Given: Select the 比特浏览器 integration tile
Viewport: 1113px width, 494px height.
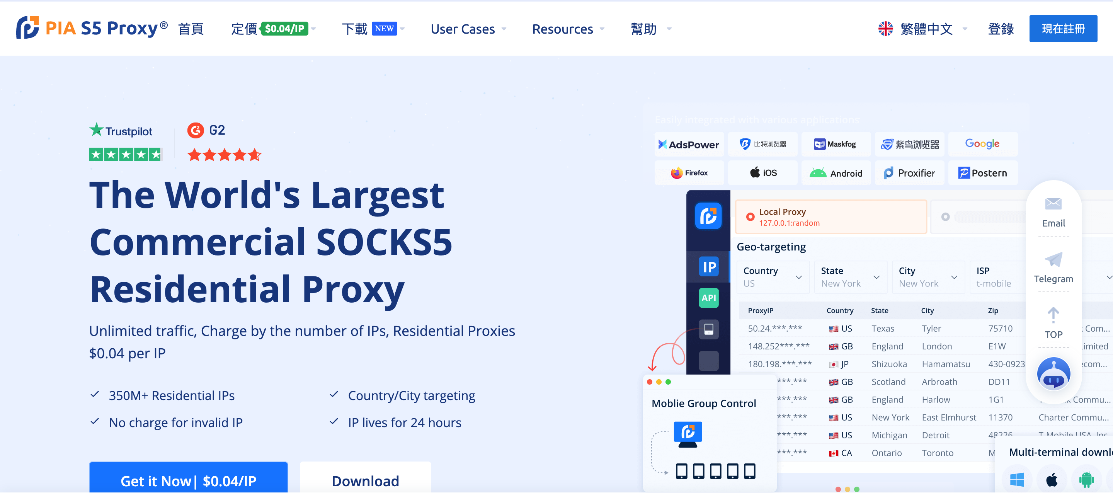Looking at the screenshot, I should click(762, 144).
